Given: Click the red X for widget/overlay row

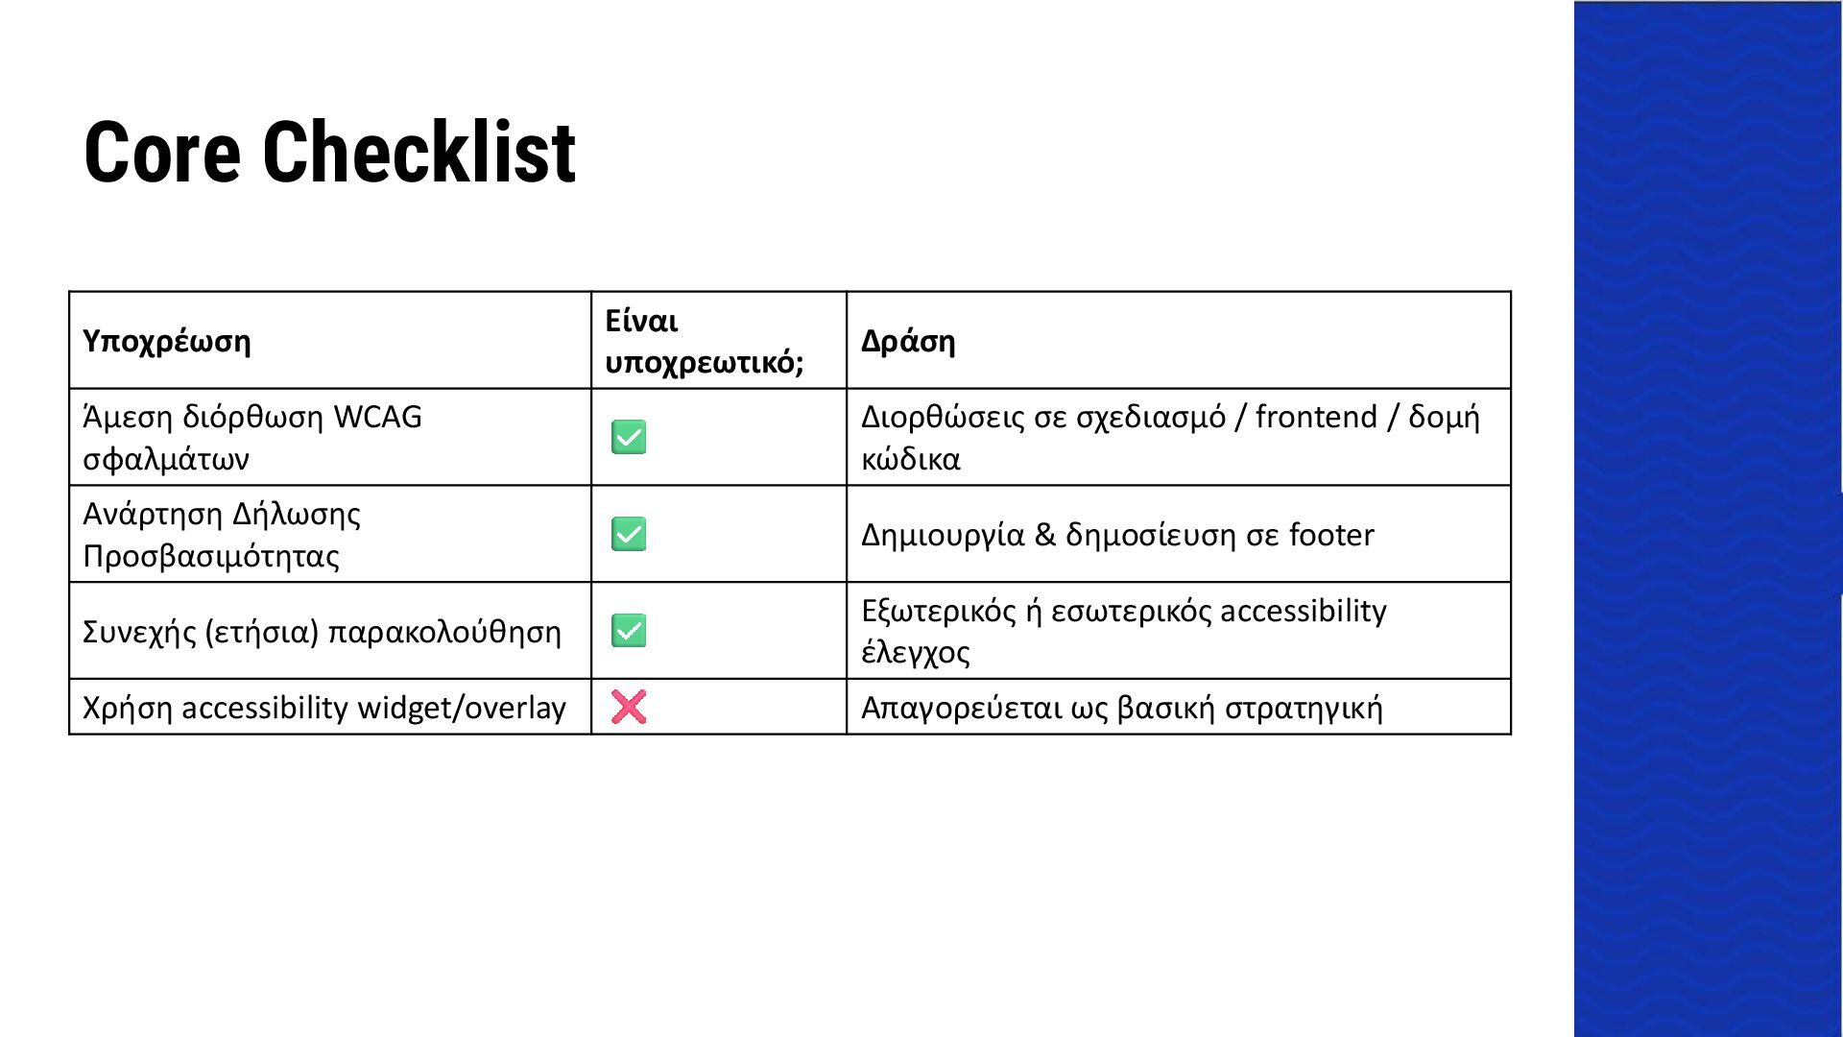Looking at the screenshot, I should (629, 707).
